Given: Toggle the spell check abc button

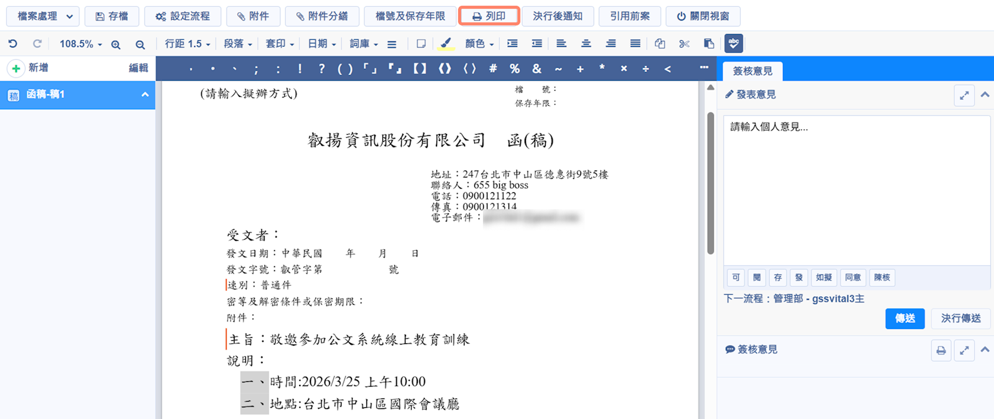Looking at the screenshot, I should [x=733, y=43].
